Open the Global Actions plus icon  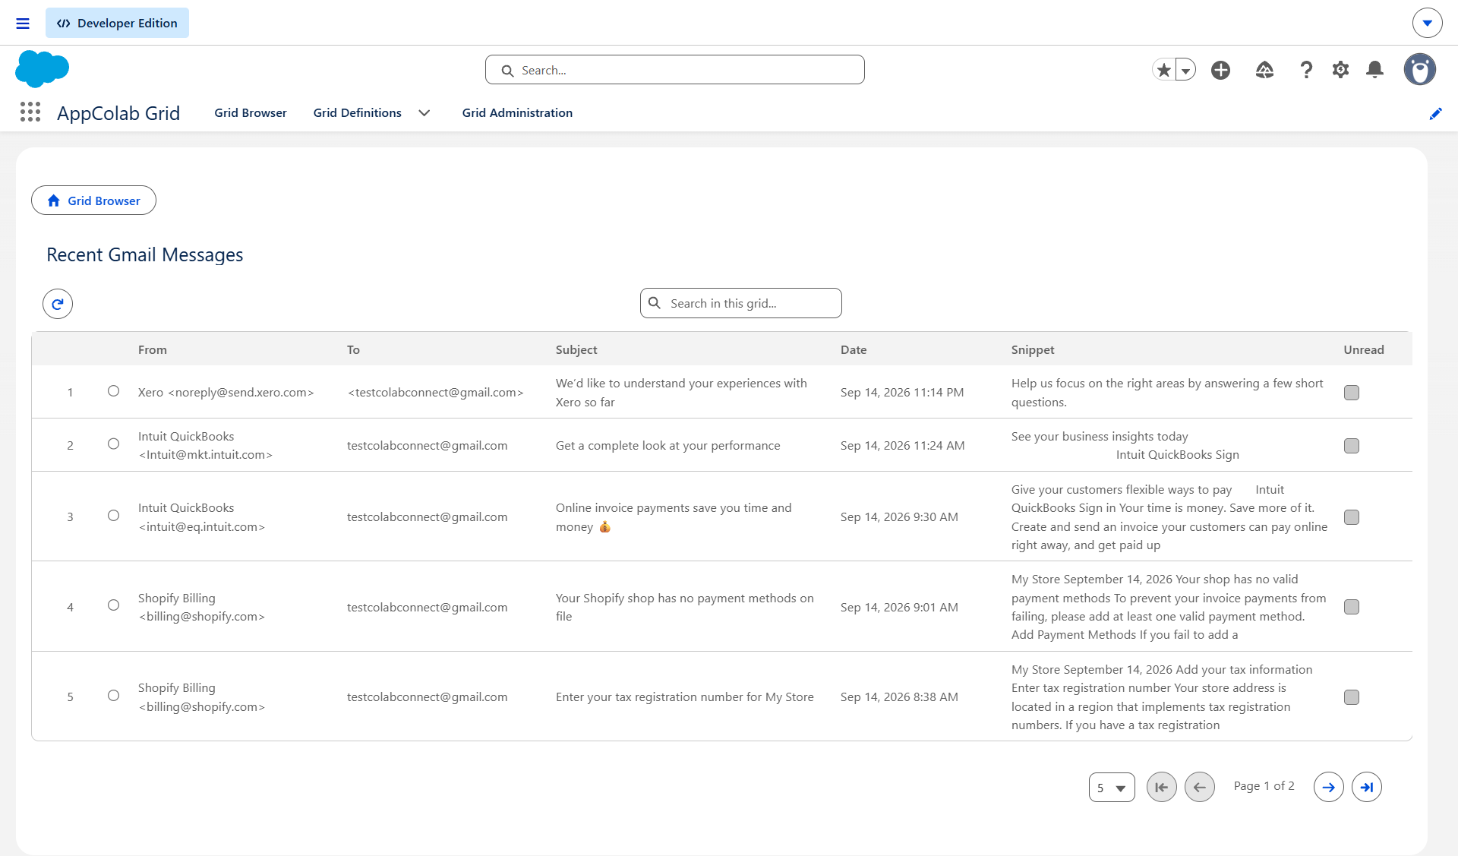tap(1221, 70)
